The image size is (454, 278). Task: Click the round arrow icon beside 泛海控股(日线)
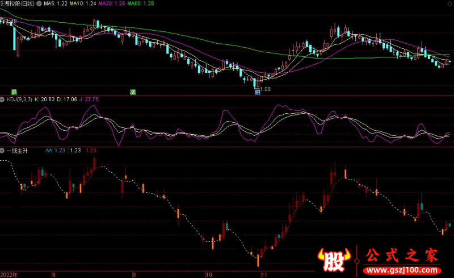[x=38, y=3]
